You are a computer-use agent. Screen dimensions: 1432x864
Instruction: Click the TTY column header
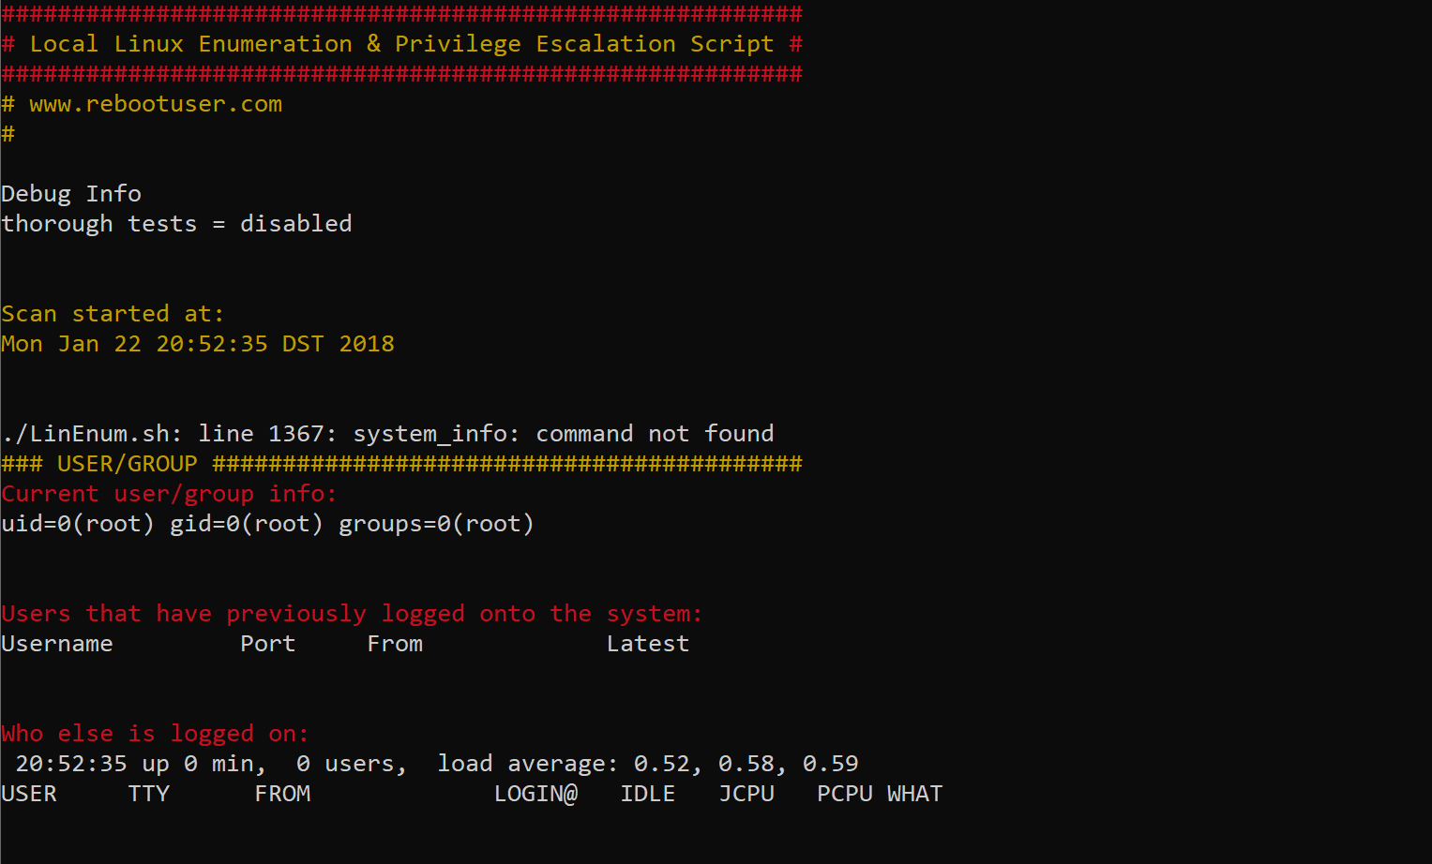[149, 794]
